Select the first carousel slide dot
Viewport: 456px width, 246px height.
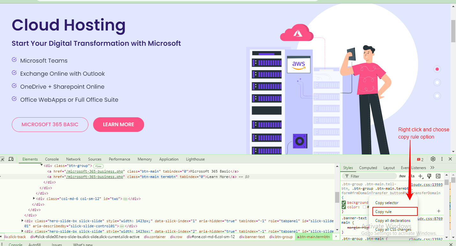[x=437, y=69]
